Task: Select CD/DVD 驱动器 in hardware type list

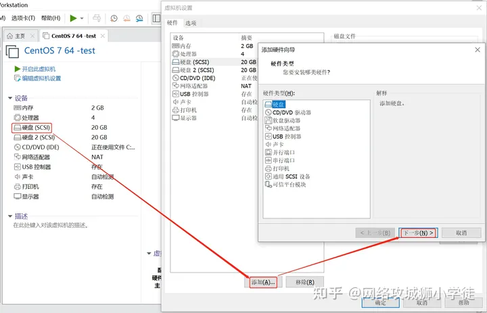Action: 292,112
